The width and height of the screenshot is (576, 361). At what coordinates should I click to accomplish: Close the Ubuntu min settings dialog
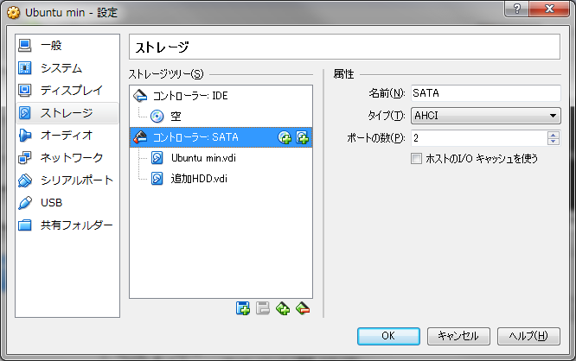coord(549,8)
